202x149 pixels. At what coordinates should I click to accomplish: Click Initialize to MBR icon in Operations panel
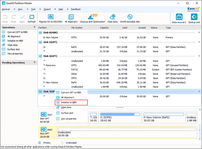point(3,41)
